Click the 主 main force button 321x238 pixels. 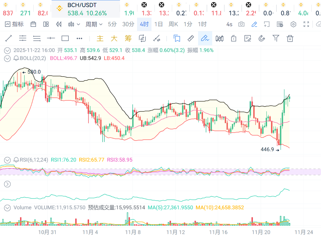(100, 38)
